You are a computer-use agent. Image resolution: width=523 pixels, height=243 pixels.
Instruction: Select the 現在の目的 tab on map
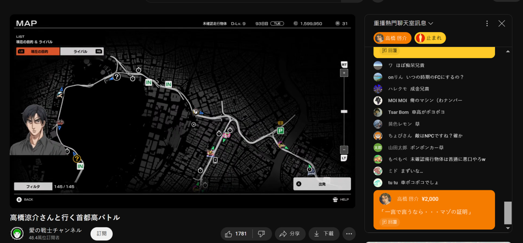pyautogui.click(x=38, y=51)
